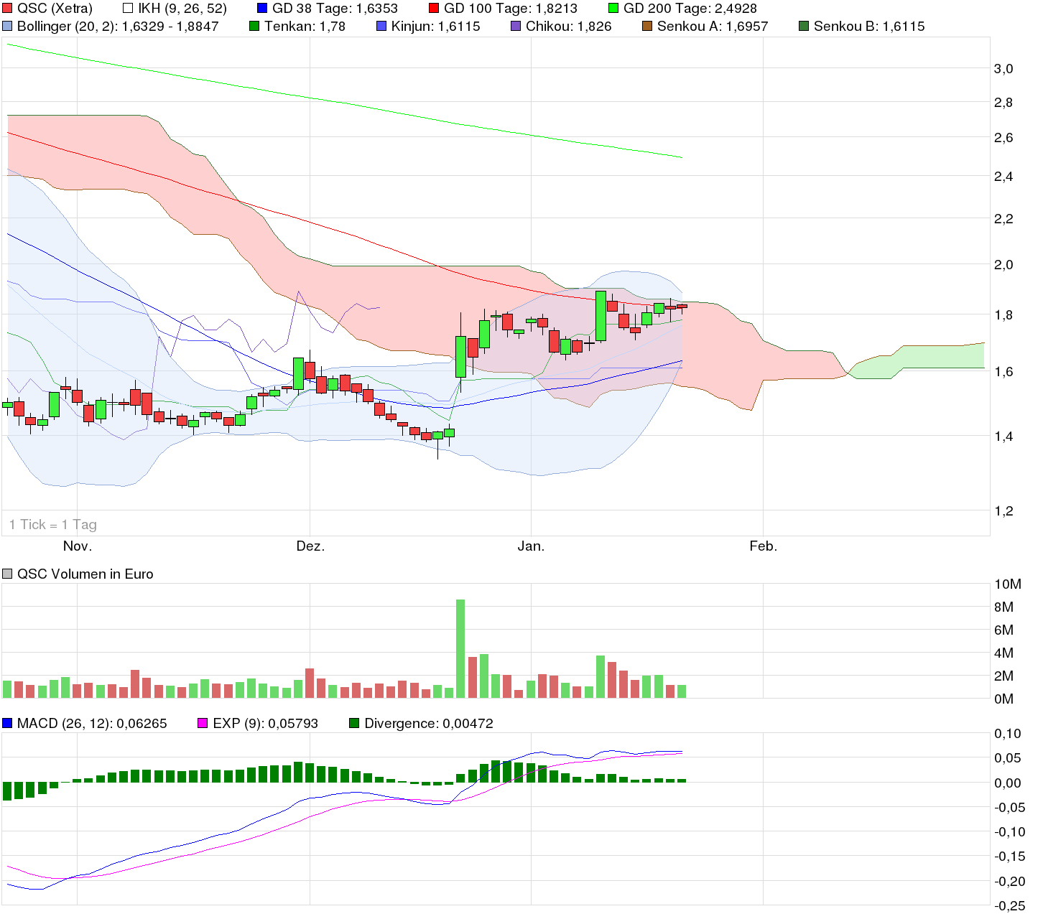This screenshot has height=919, width=1043.
Task: Click the green GD 200 Tage swatch
Action: point(613,9)
